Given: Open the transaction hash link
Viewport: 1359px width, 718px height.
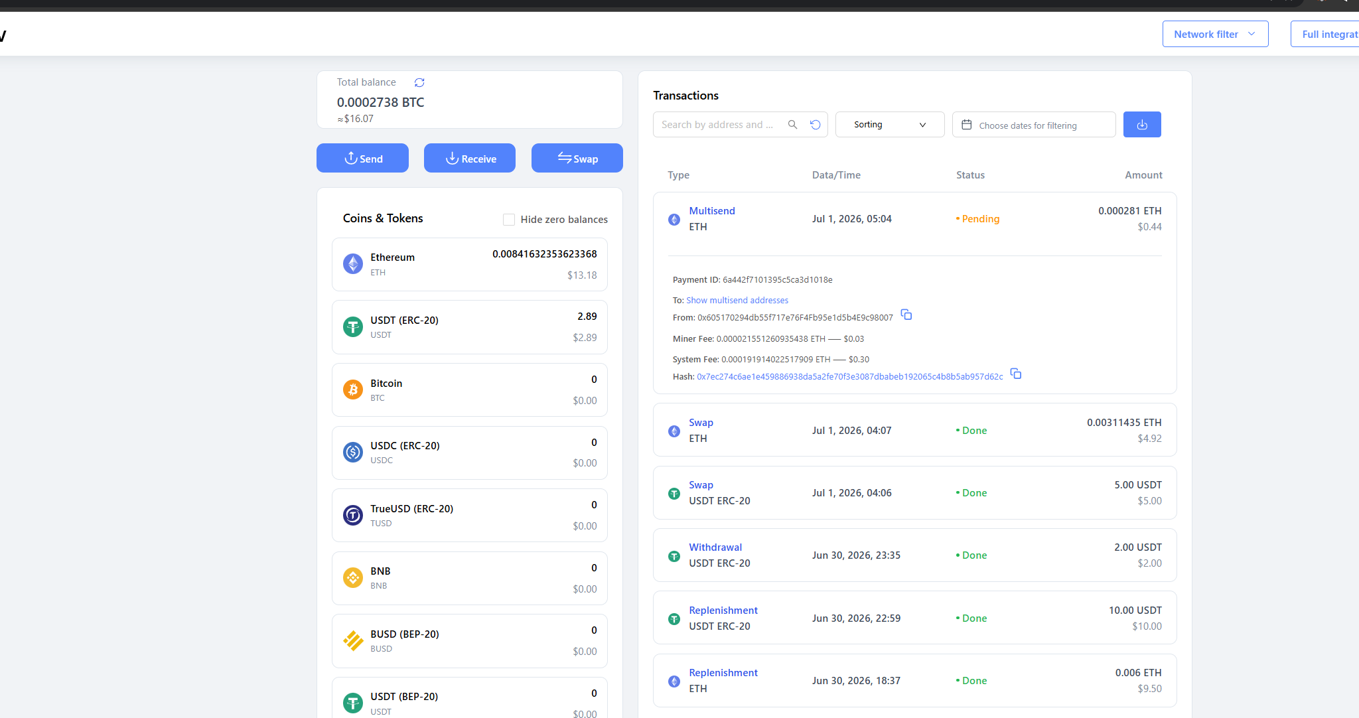Looking at the screenshot, I should coord(850,376).
